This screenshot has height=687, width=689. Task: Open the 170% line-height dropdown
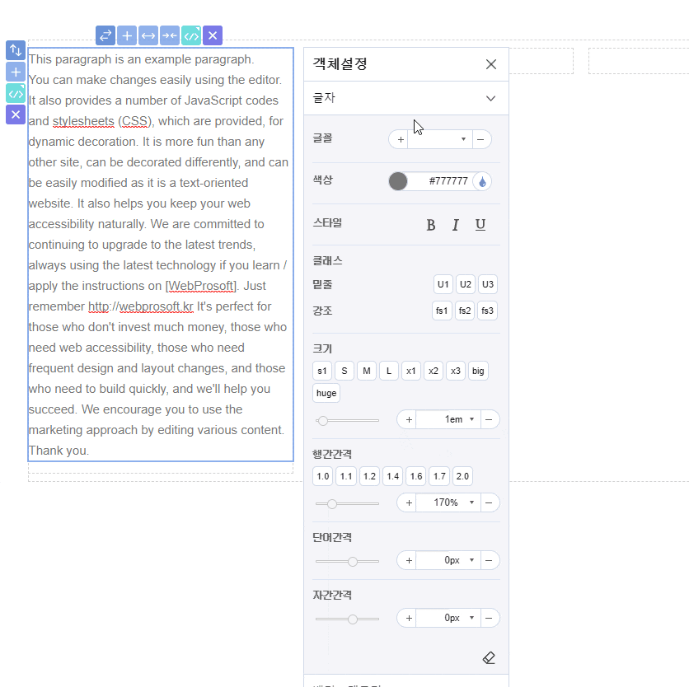tap(471, 502)
